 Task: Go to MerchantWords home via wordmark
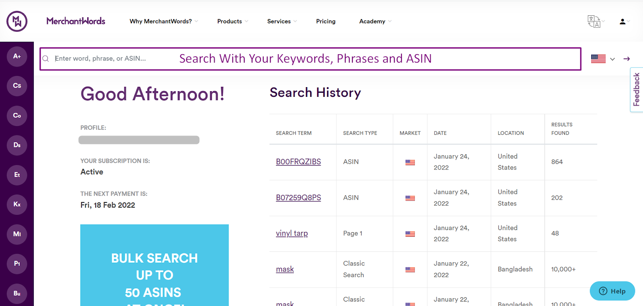click(x=76, y=21)
